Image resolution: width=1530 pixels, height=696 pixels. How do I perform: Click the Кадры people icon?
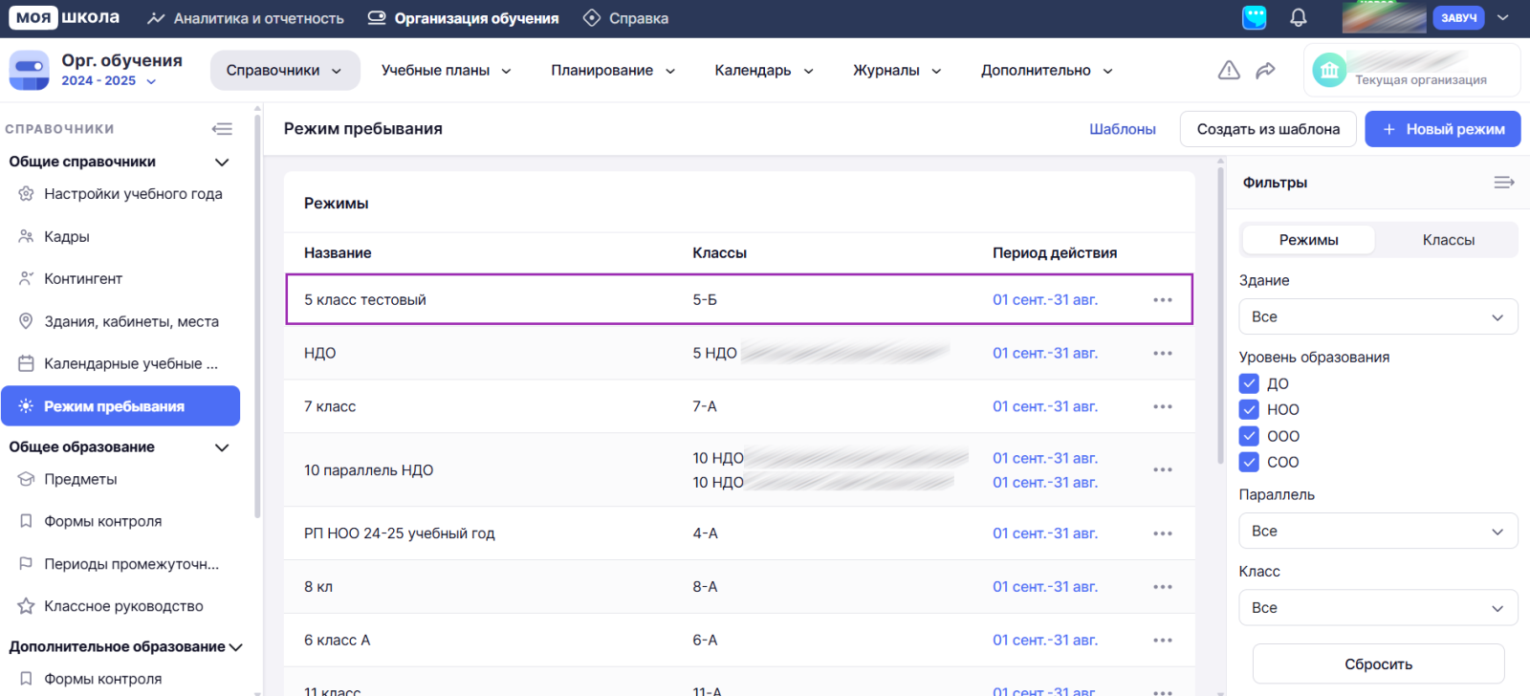pyautogui.click(x=26, y=236)
